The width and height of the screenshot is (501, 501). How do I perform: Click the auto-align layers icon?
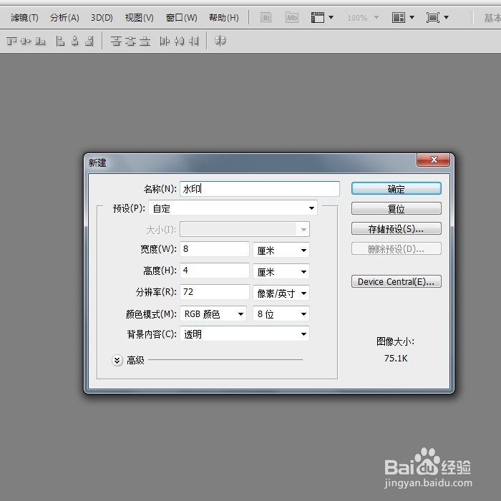pos(220,41)
